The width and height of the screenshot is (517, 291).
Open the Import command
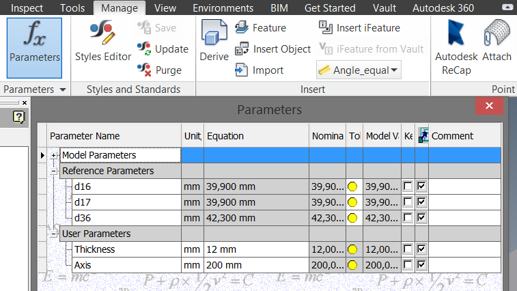259,70
